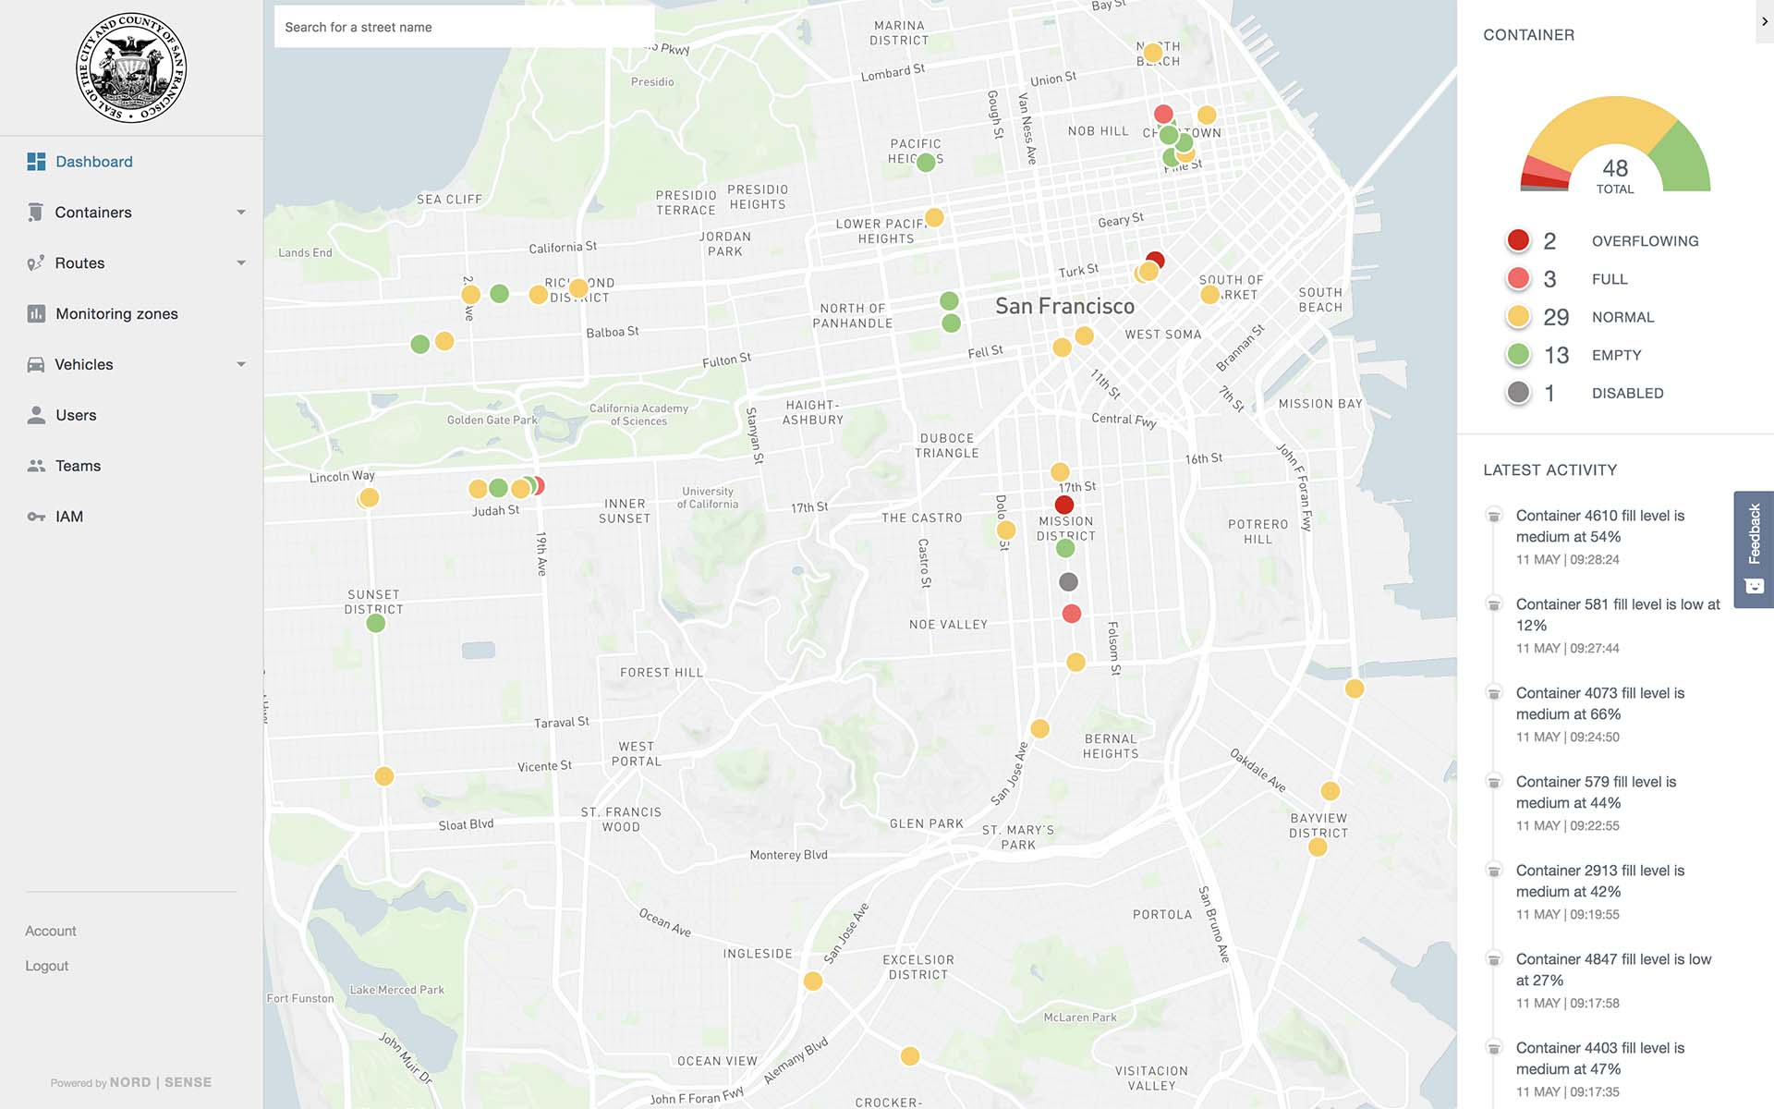Click the street name search field

tap(464, 27)
